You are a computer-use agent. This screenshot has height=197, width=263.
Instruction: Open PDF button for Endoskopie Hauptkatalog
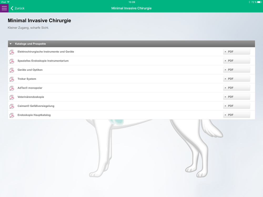[x=236, y=115]
